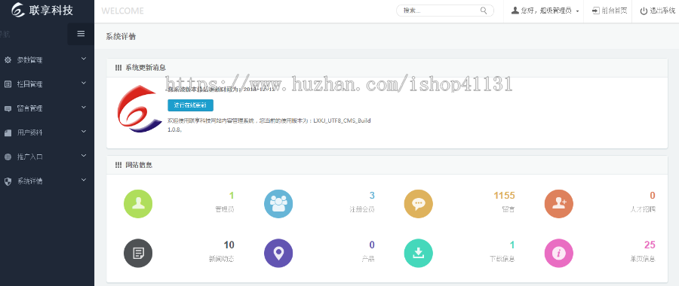Click the 栏目管理 list icon
The width and height of the screenshot is (679, 286).
tap(8, 84)
